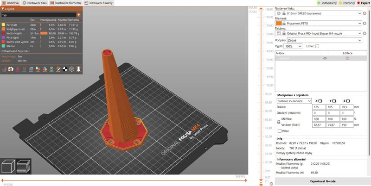Open the print settings preset dropdown

(319, 13)
